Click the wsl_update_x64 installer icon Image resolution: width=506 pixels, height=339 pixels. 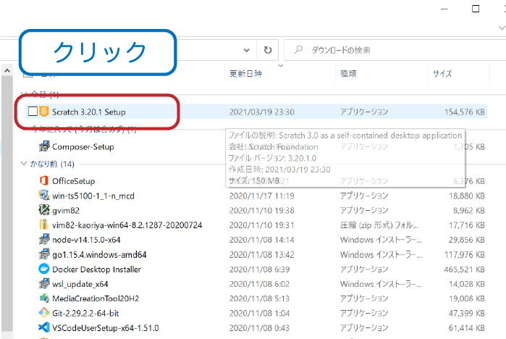[x=44, y=283]
